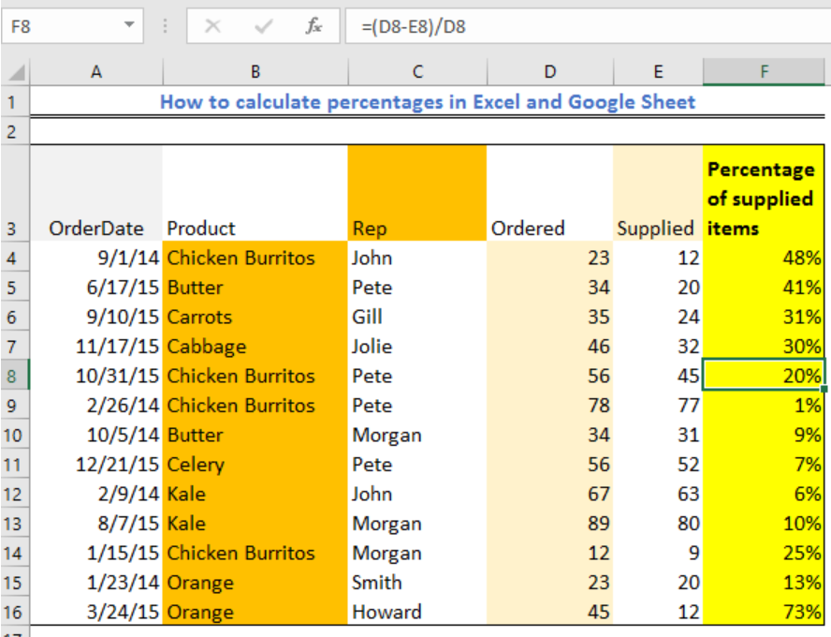Click percentage cell 1%

(x=764, y=406)
